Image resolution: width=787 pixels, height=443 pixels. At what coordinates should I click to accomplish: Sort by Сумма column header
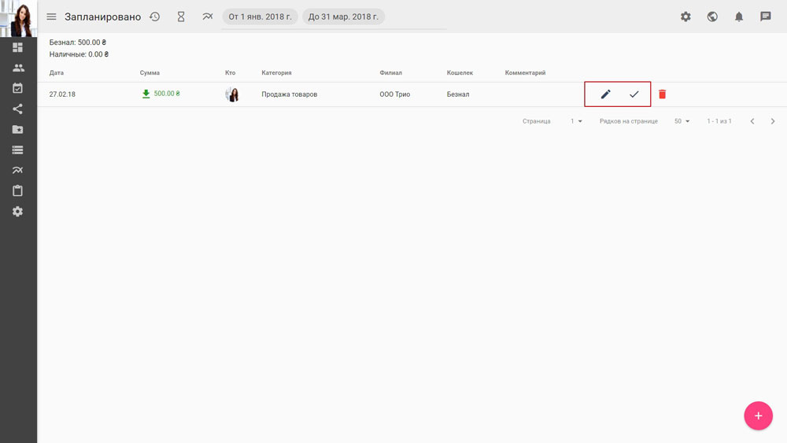point(150,72)
